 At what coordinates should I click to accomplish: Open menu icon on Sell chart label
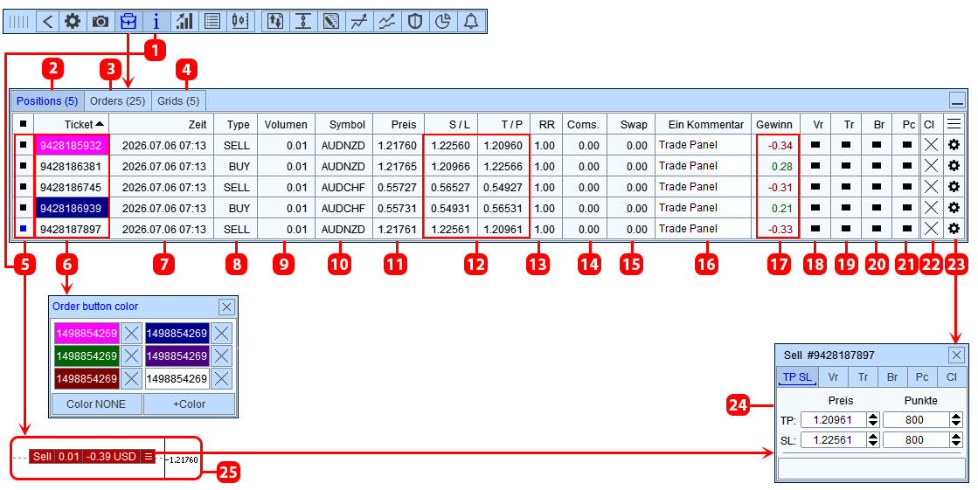[148, 456]
